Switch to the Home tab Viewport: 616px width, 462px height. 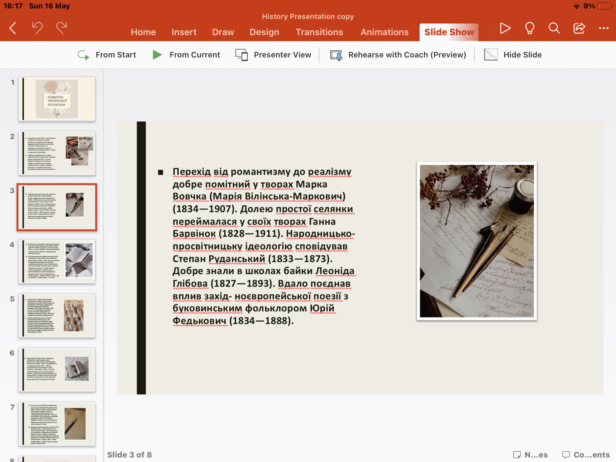(143, 32)
